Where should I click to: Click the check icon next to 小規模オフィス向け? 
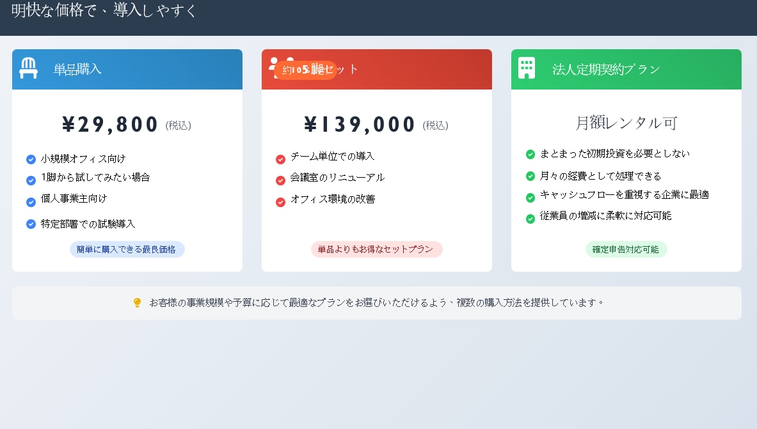pyautogui.click(x=31, y=159)
